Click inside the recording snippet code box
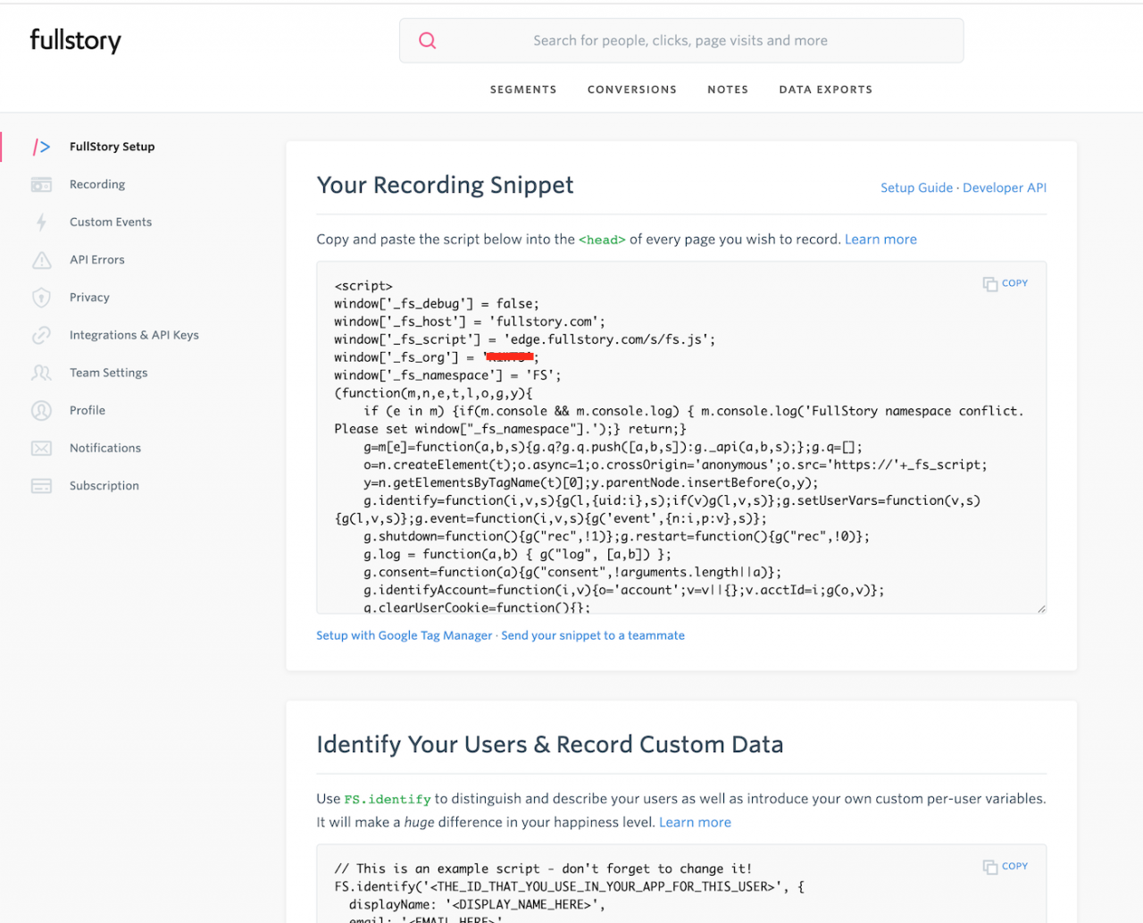This screenshot has width=1143, height=923. click(x=681, y=438)
